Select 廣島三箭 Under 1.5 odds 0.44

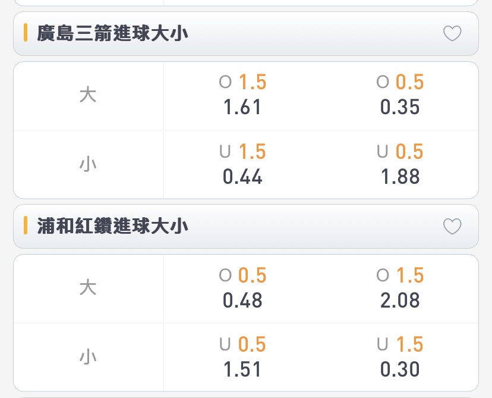coord(242,164)
